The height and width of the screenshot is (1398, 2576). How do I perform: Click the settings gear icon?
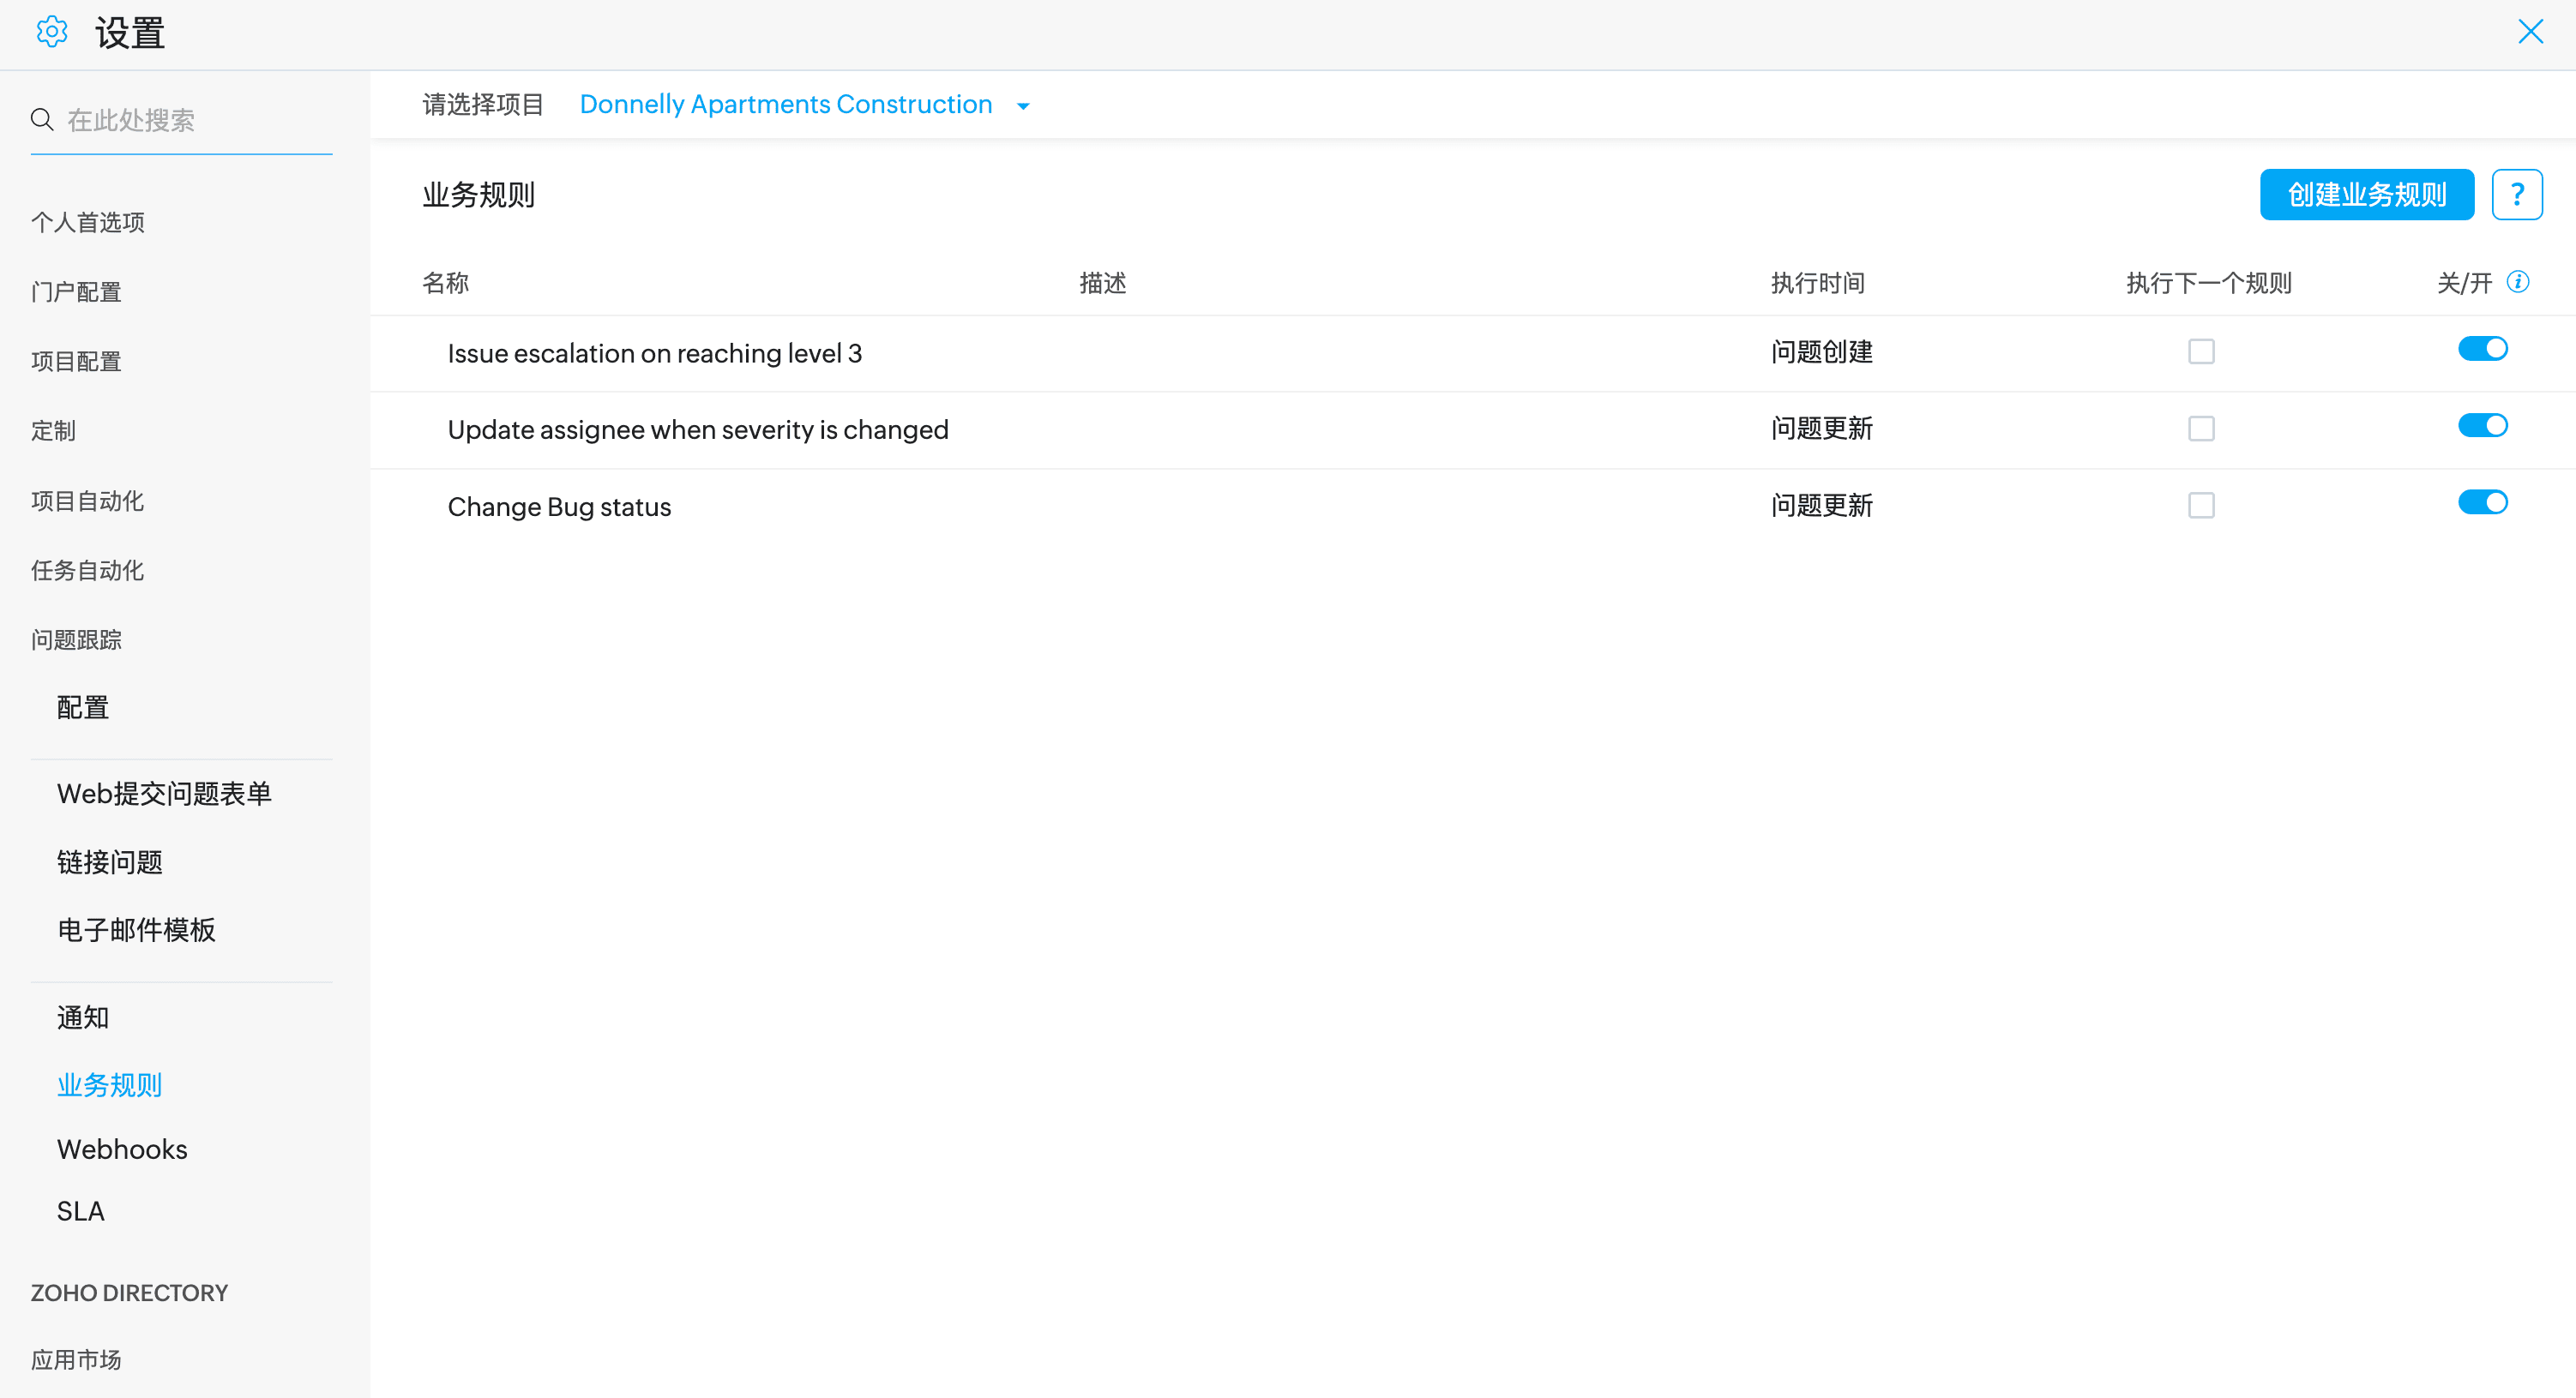tap(51, 32)
